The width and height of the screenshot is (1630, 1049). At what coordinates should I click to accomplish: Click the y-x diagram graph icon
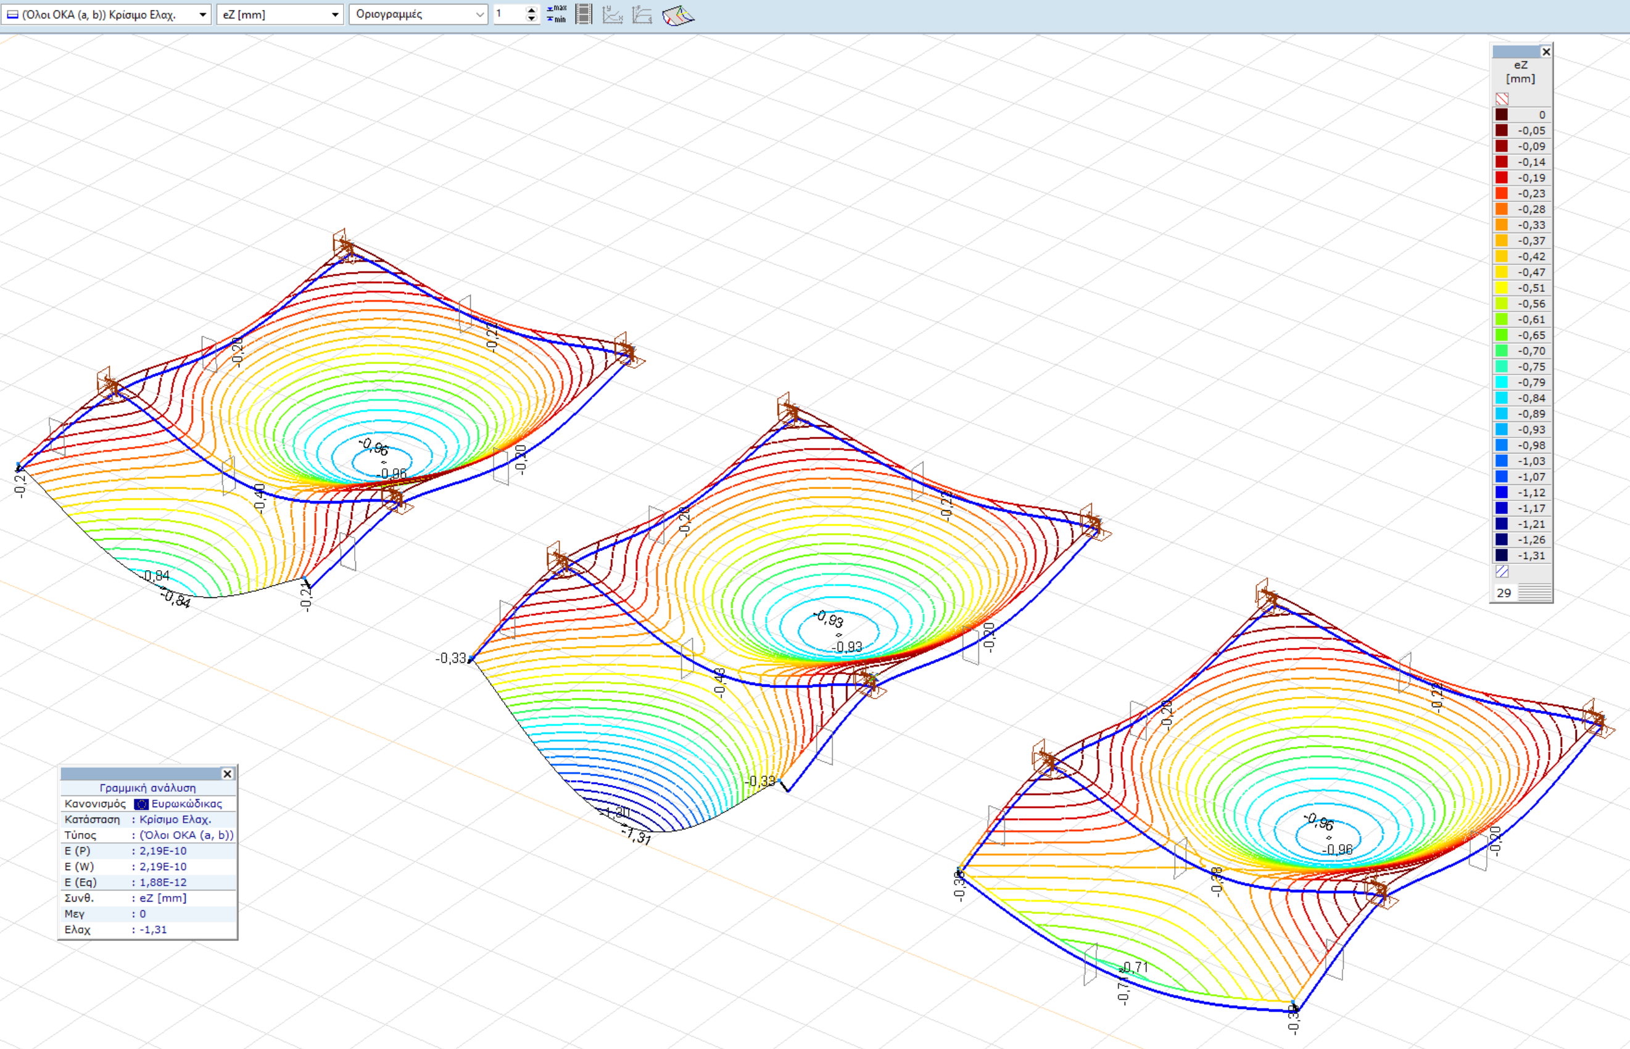[x=613, y=14]
